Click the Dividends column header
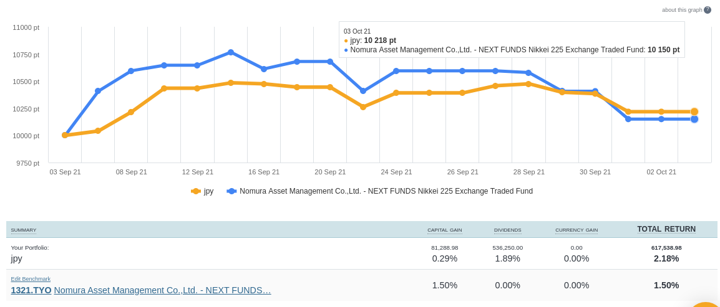The height and width of the screenshot is (307, 720). pos(507,230)
